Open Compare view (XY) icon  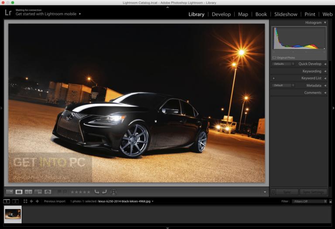[x=28, y=192]
